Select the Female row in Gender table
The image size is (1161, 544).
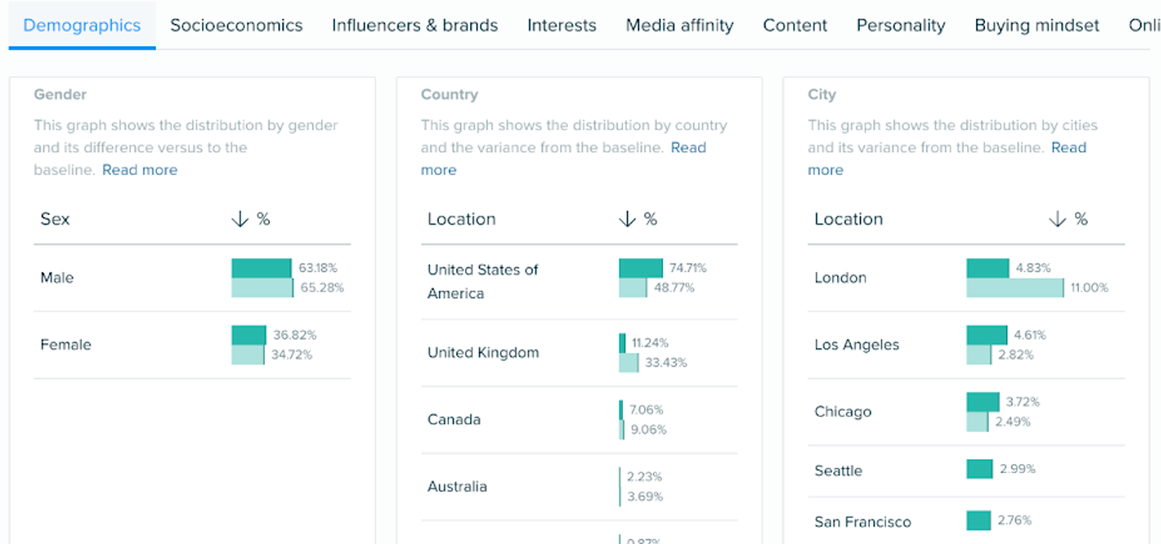(66, 345)
